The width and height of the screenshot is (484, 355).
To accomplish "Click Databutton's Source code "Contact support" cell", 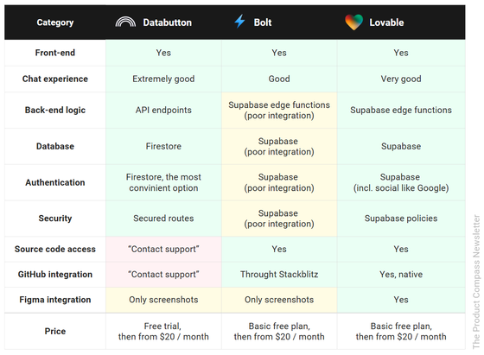I will click(x=163, y=250).
